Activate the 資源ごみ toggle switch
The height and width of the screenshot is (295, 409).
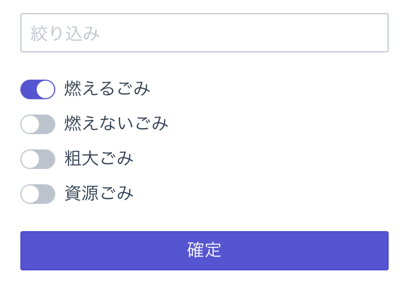click(x=38, y=194)
